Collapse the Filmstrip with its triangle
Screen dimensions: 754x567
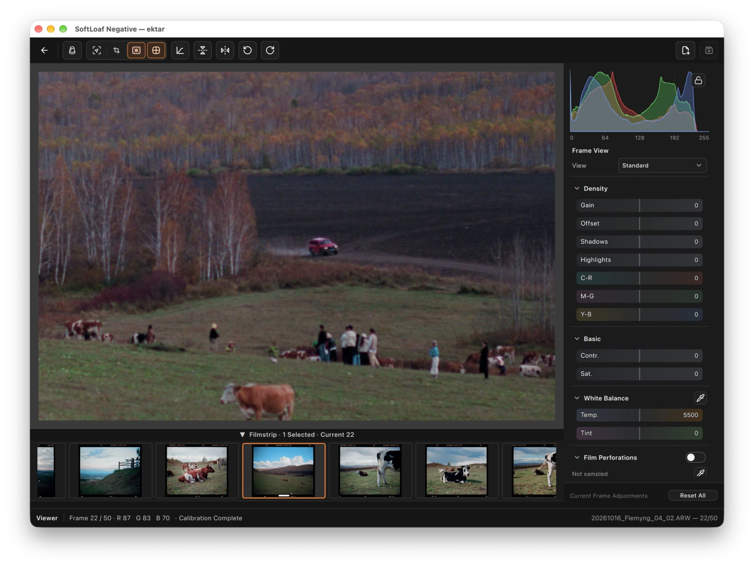242,435
